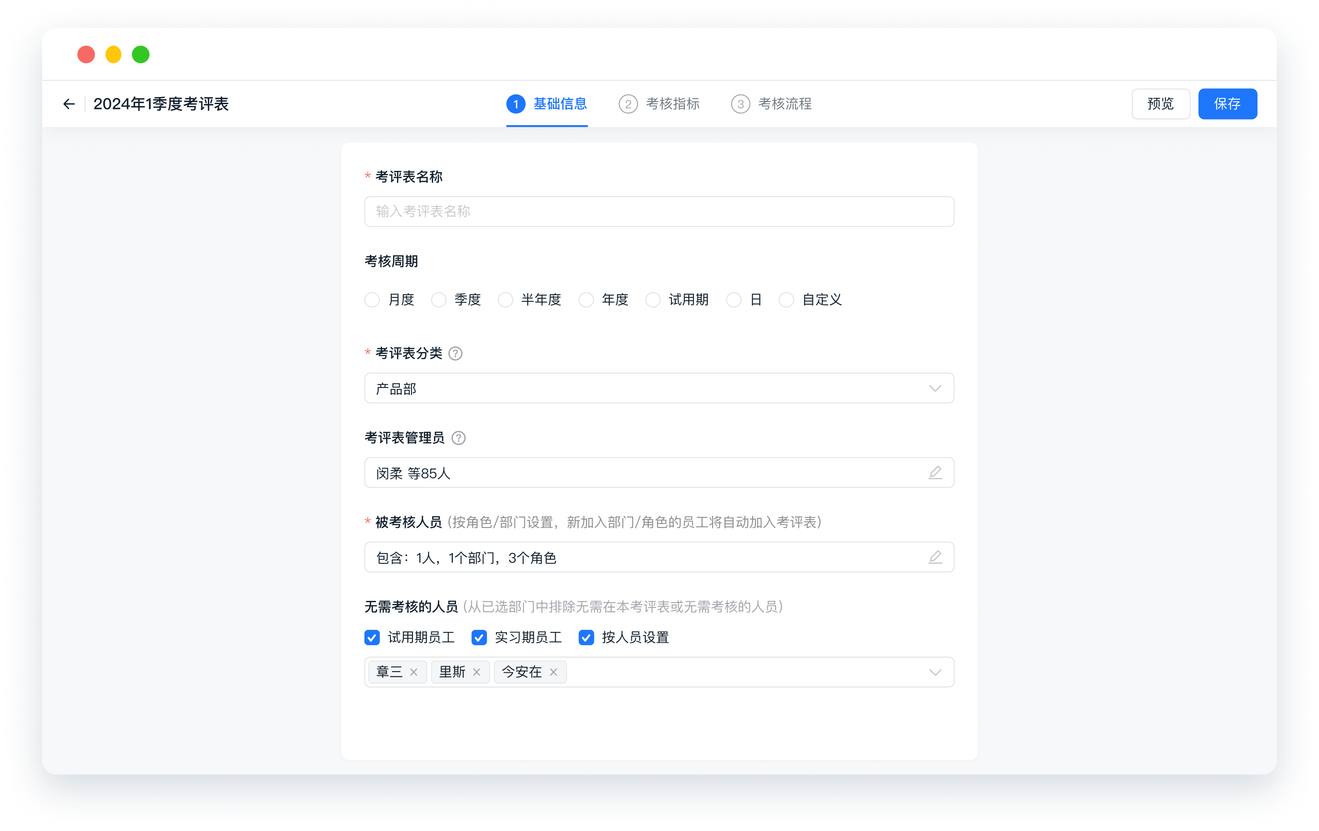The height and width of the screenshot is (831, 1319).
Task: Switch to the 基础信息 step tab
Action: 547,104
